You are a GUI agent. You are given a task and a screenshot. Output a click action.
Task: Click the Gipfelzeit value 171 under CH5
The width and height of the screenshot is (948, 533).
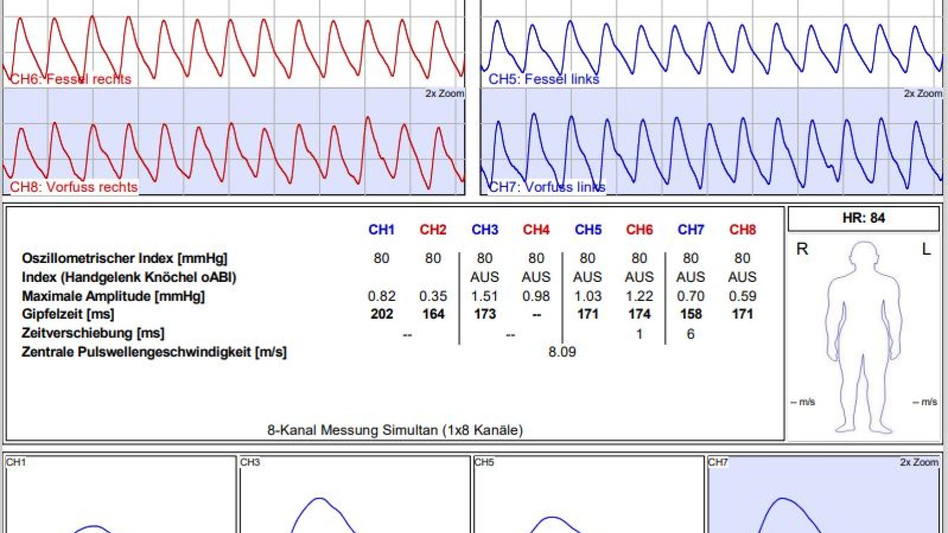(588, 314)
